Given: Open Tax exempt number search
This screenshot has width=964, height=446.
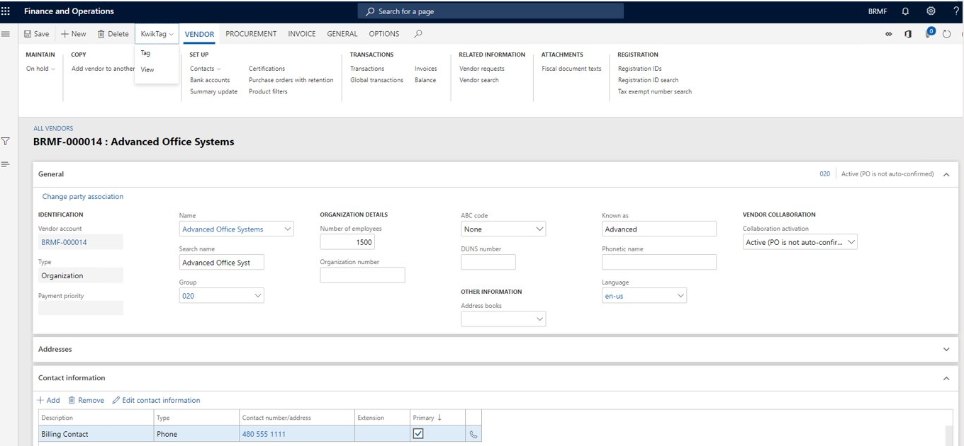Looking at the screenshot, I should 655,91.
